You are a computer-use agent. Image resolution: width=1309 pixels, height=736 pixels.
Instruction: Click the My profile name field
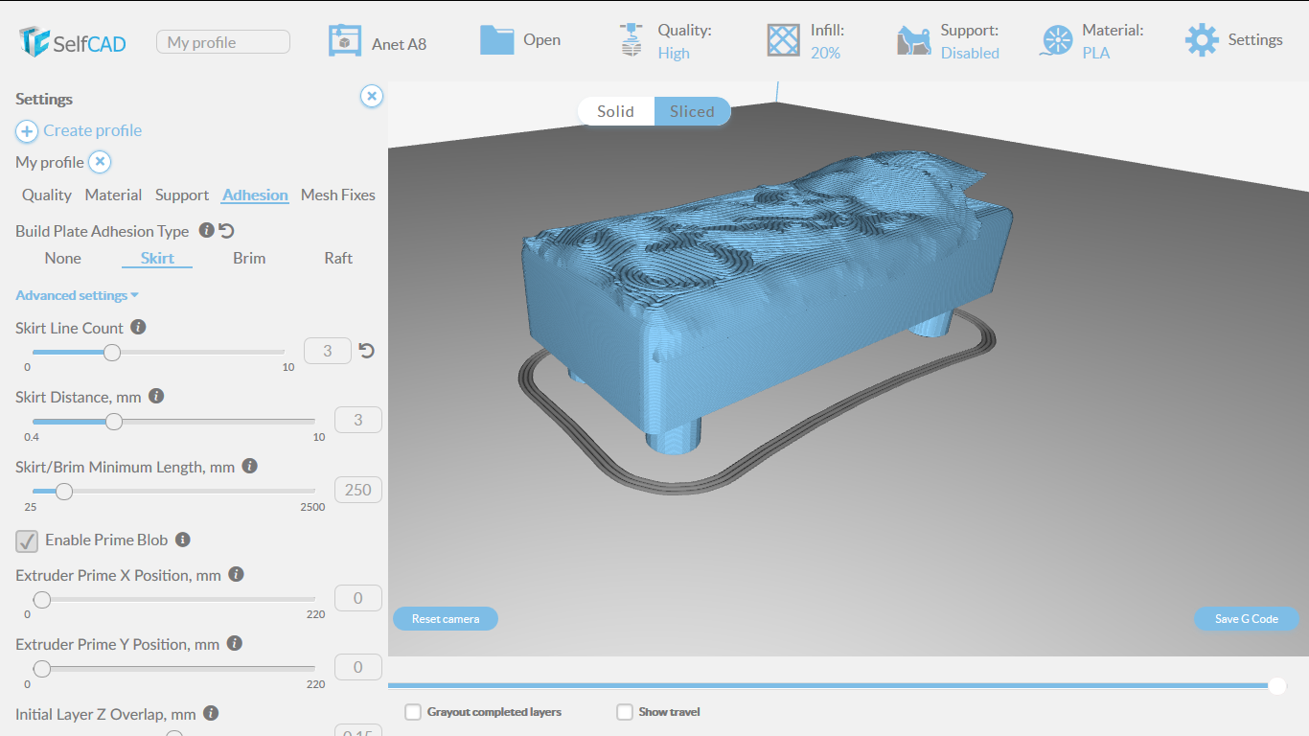pyautogui.click(x=223, y=42)
